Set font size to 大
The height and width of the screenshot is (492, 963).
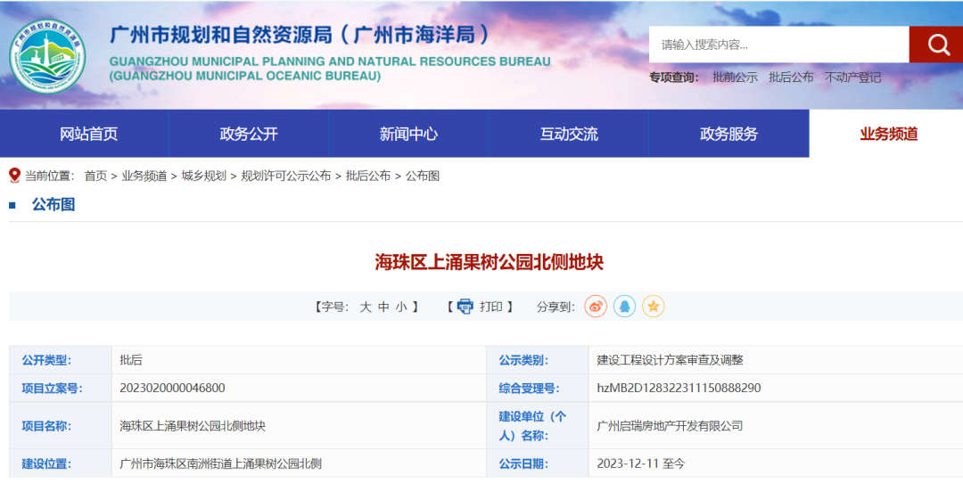click(x=366, y=307)
